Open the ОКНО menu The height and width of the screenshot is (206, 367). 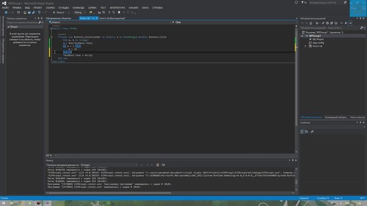(x=145, y=7)
